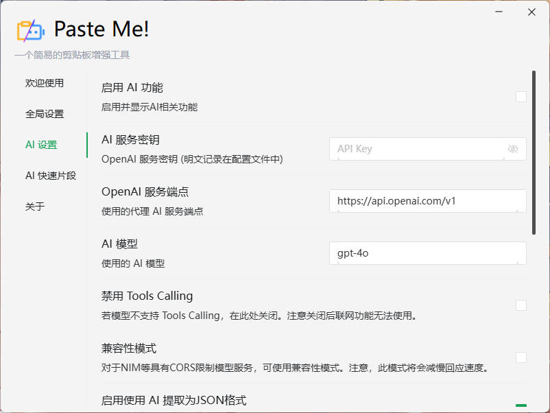550x413 pixels.
Task: Click the AI 模型 gpt-4o field
Action: point(427,253)
